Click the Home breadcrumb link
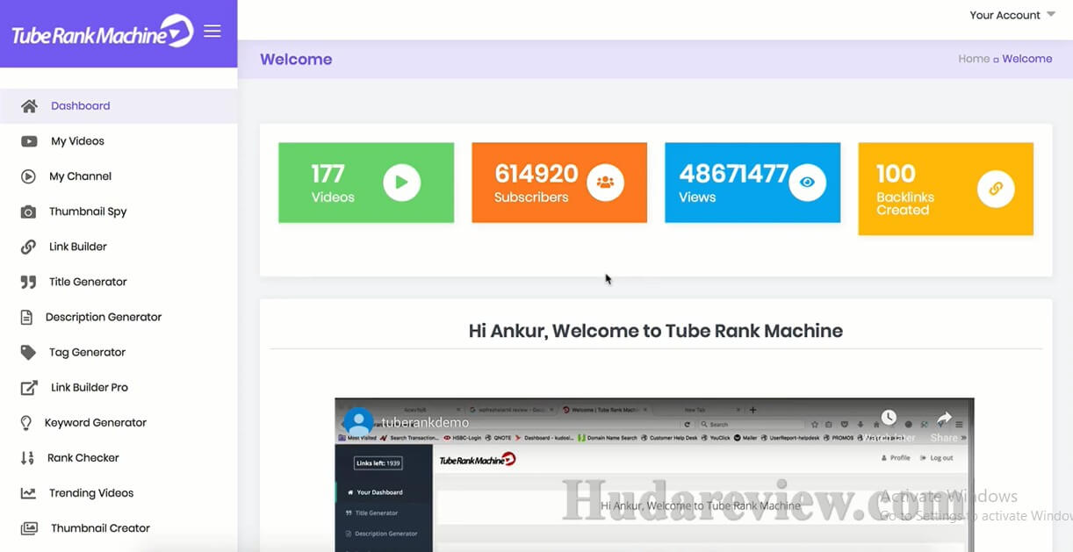The image size is (1073, 552). (x=974, y=59)
